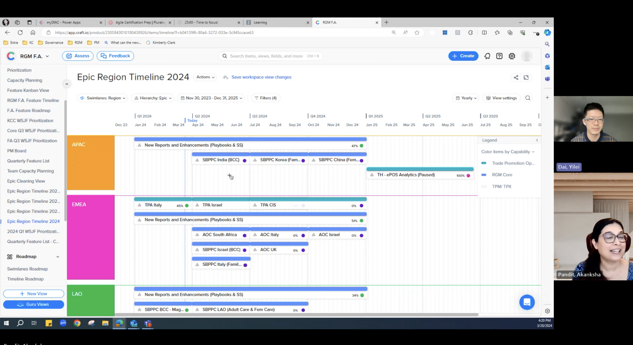The height and width of the screenshot is (345, 633).
Task: Collapse the Roadmap section
Action: (x=58, y=257)
